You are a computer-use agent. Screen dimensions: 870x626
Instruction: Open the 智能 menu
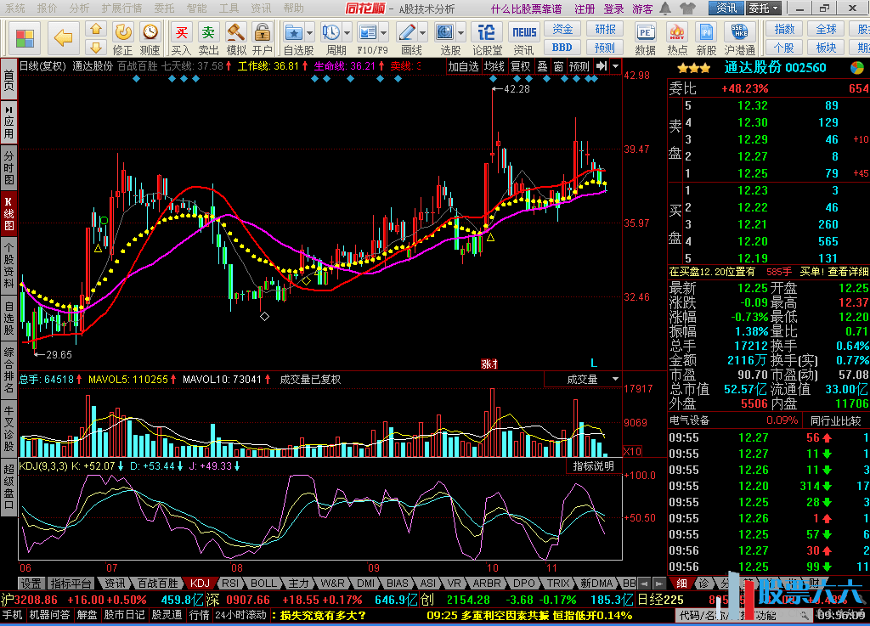click(x=196, y=8)
